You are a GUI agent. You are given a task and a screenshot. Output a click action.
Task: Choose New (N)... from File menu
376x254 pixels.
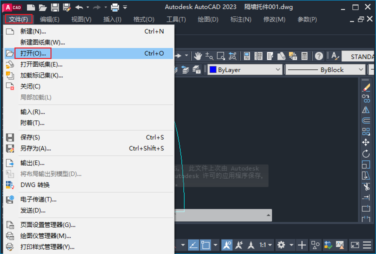88,31
